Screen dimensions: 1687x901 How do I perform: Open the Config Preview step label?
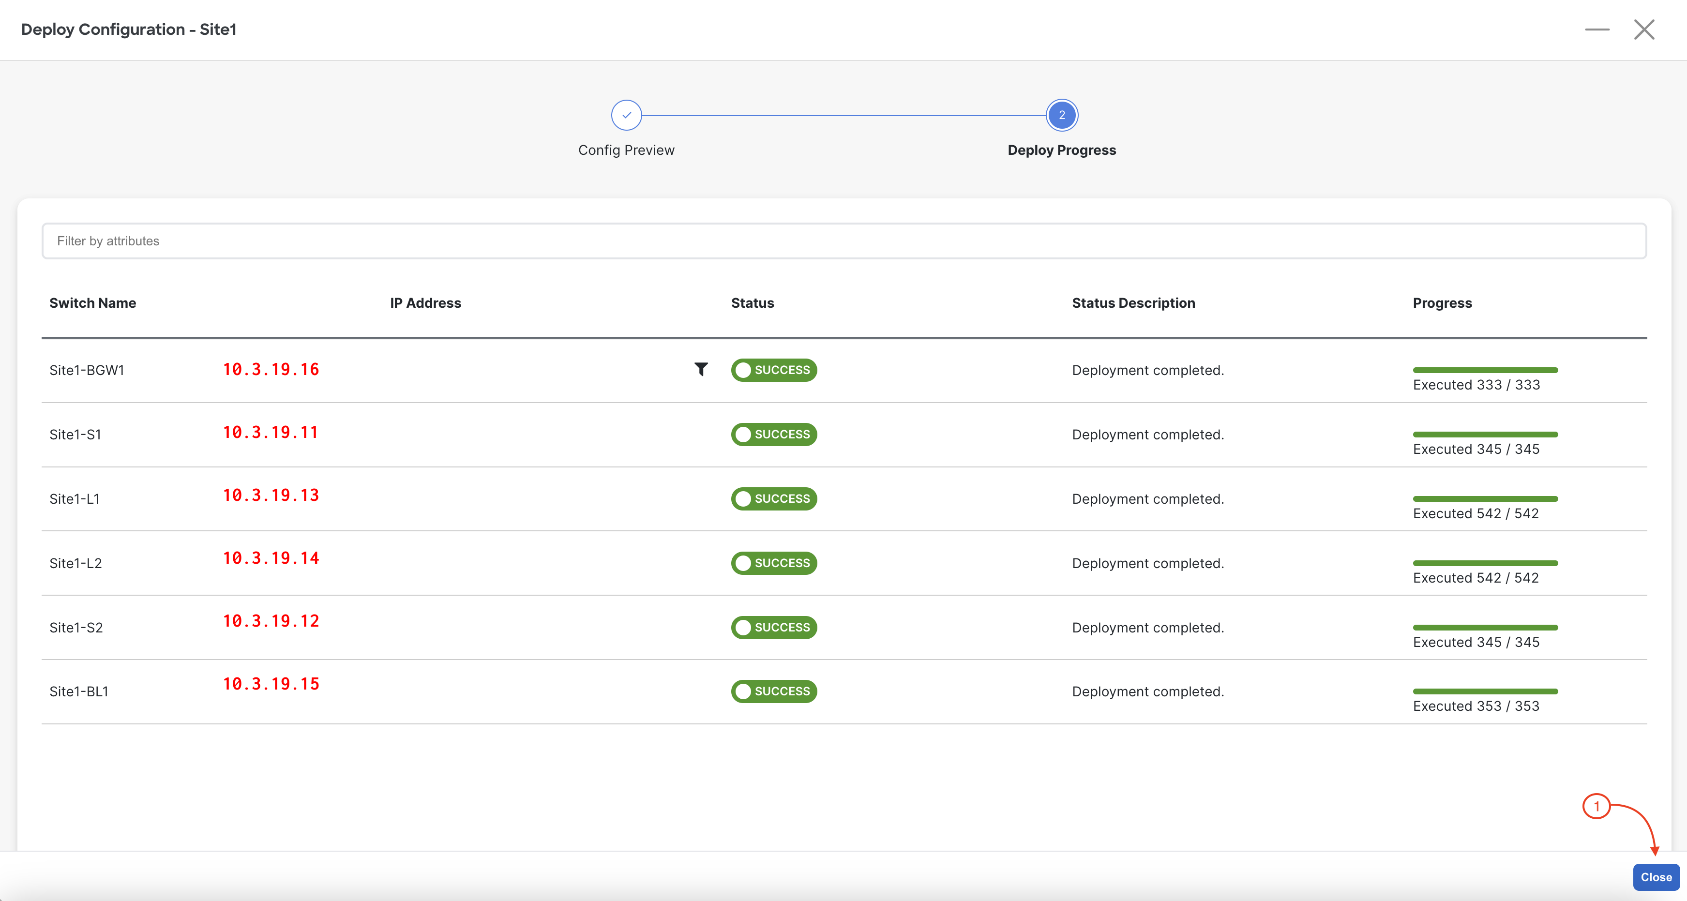626,150
